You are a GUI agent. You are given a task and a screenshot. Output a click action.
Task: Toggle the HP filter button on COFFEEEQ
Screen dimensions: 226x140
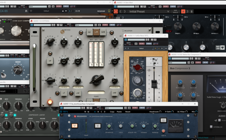[x=50, y=61]
